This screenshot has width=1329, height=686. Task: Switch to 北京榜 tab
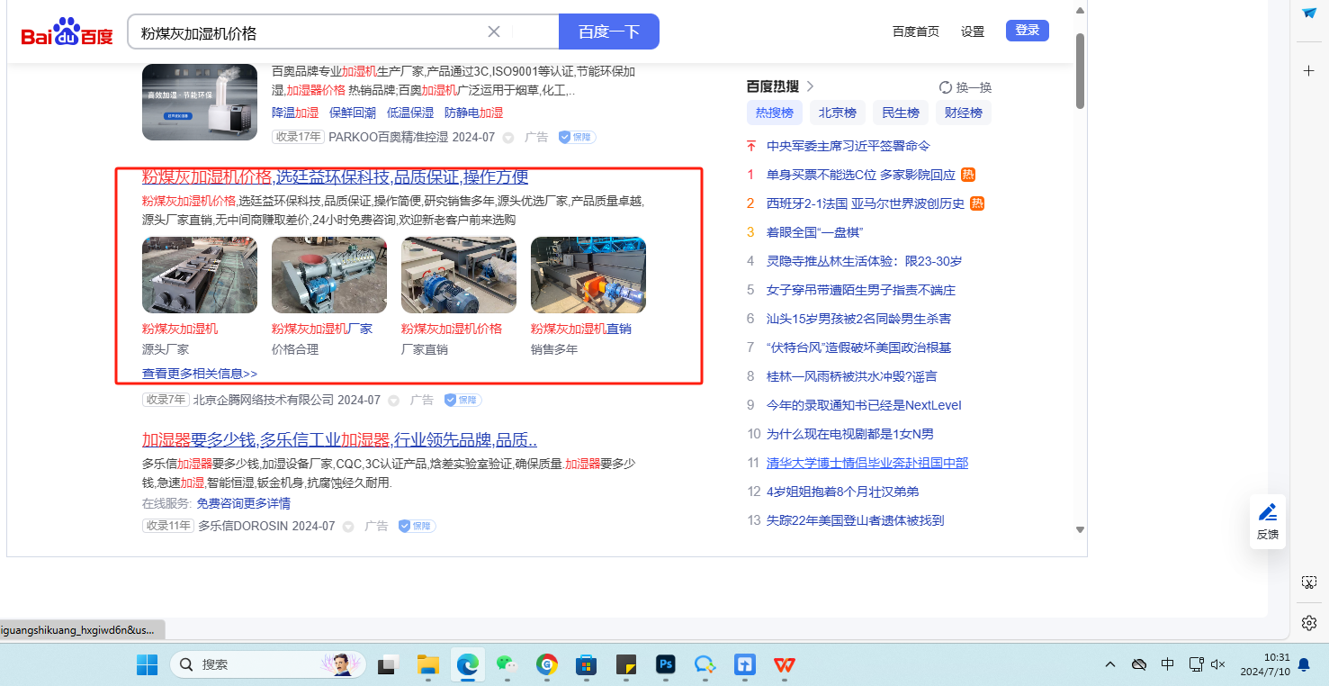(838, 113)
